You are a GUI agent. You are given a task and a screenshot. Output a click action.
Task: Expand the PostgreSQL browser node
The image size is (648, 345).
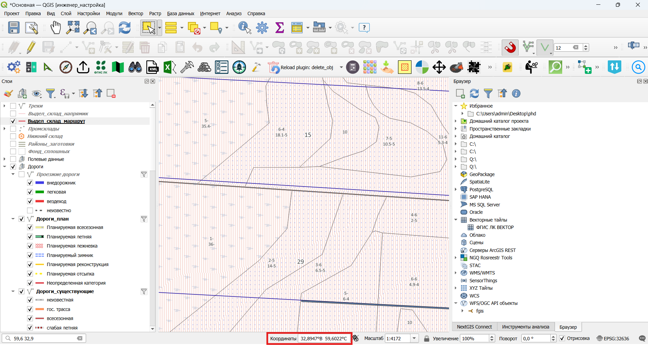coord(456,190)
